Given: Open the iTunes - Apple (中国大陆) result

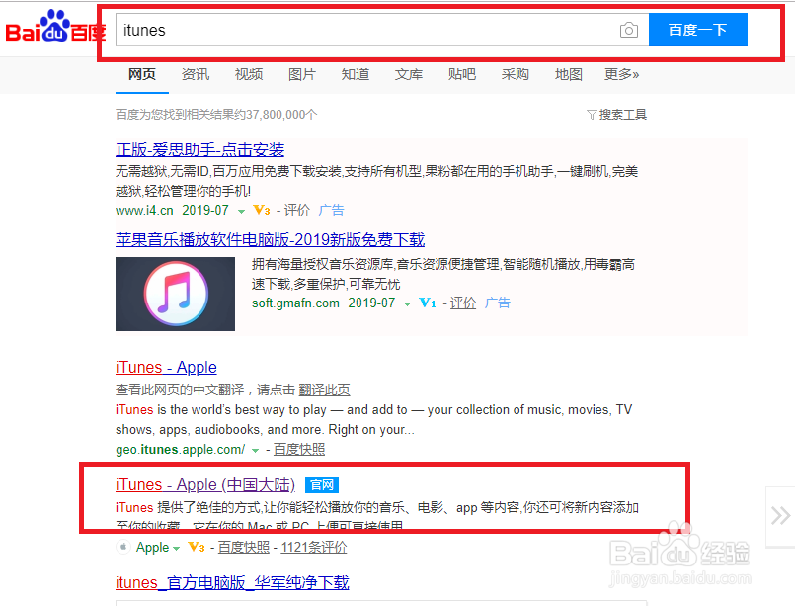Looking at the screenshot, I should 204,484.
